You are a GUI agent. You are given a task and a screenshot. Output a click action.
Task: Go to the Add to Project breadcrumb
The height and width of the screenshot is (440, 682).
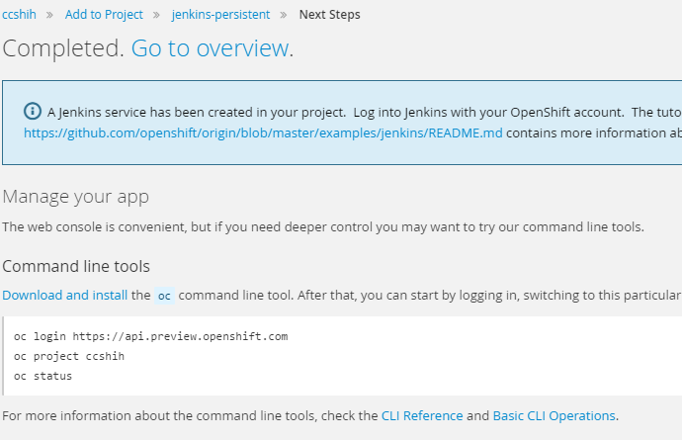[x=104, y=15]
